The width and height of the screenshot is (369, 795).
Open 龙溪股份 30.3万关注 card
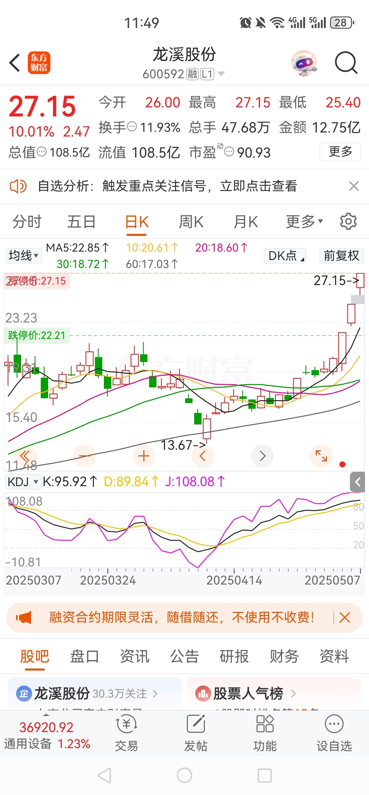[95, 694]
